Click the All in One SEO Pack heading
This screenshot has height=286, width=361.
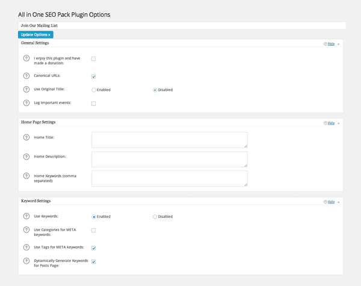64,14
